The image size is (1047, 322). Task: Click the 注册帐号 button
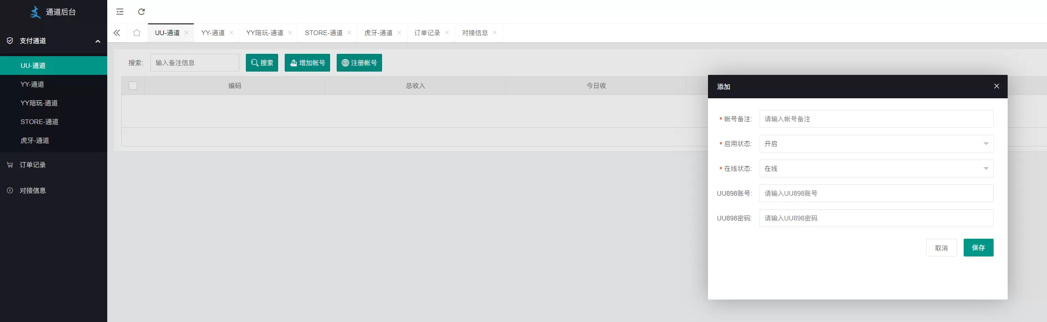[359, 63]
